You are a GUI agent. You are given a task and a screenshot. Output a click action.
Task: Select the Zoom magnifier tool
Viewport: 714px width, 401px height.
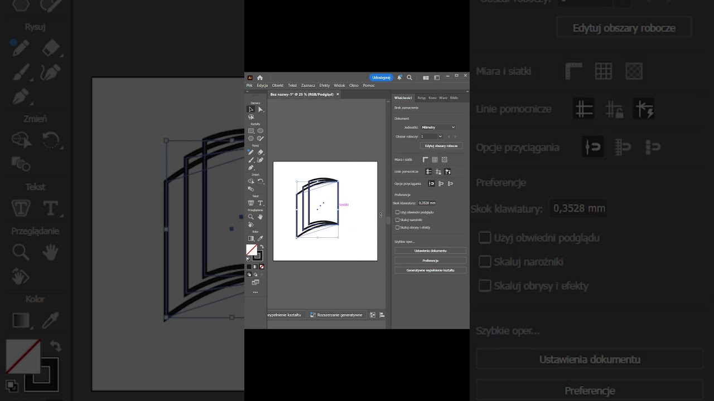251,217
